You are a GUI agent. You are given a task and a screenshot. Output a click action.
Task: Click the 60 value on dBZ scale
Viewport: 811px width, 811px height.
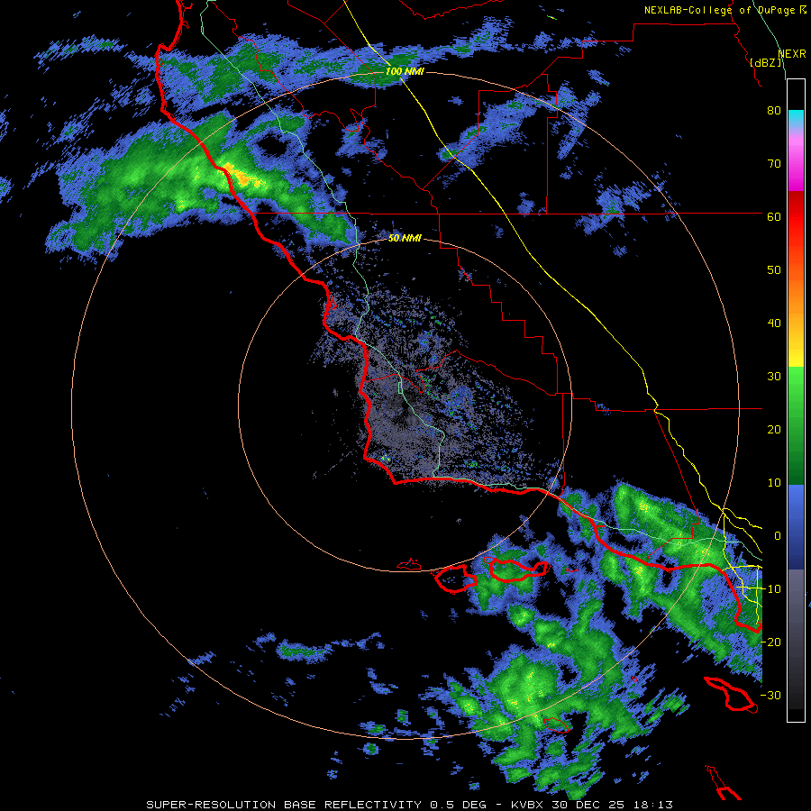pos(774,216)
